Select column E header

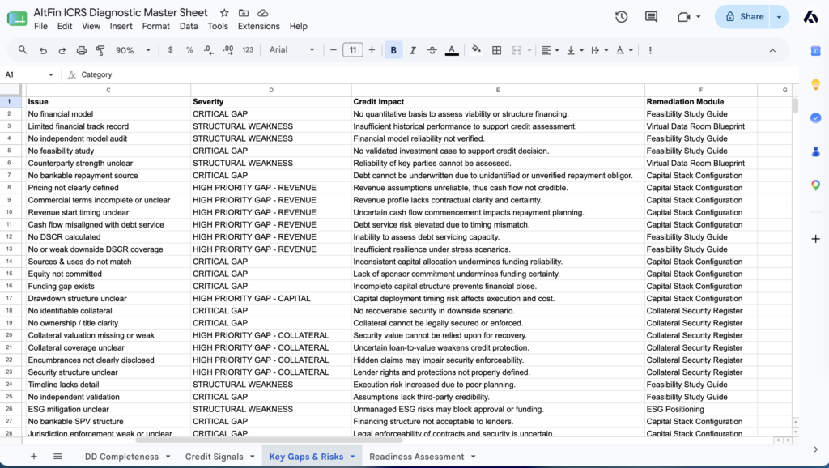[x=498, y=90]
